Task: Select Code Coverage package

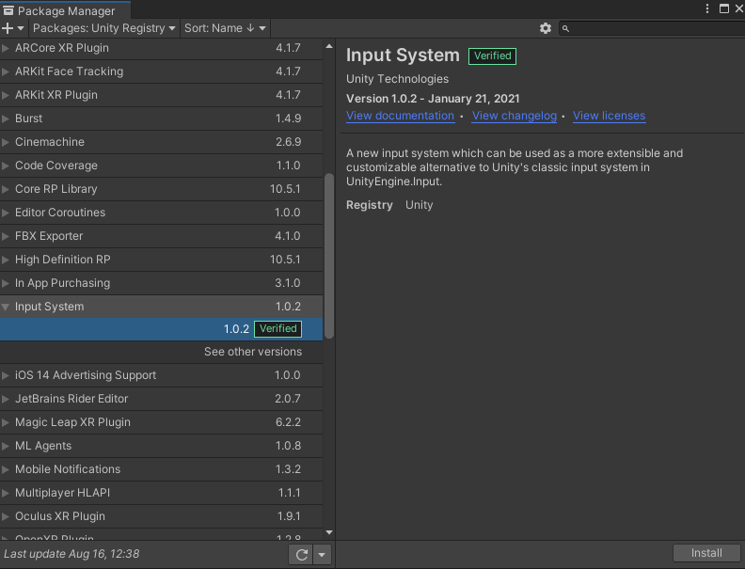Action: click(x=161, y=166)
